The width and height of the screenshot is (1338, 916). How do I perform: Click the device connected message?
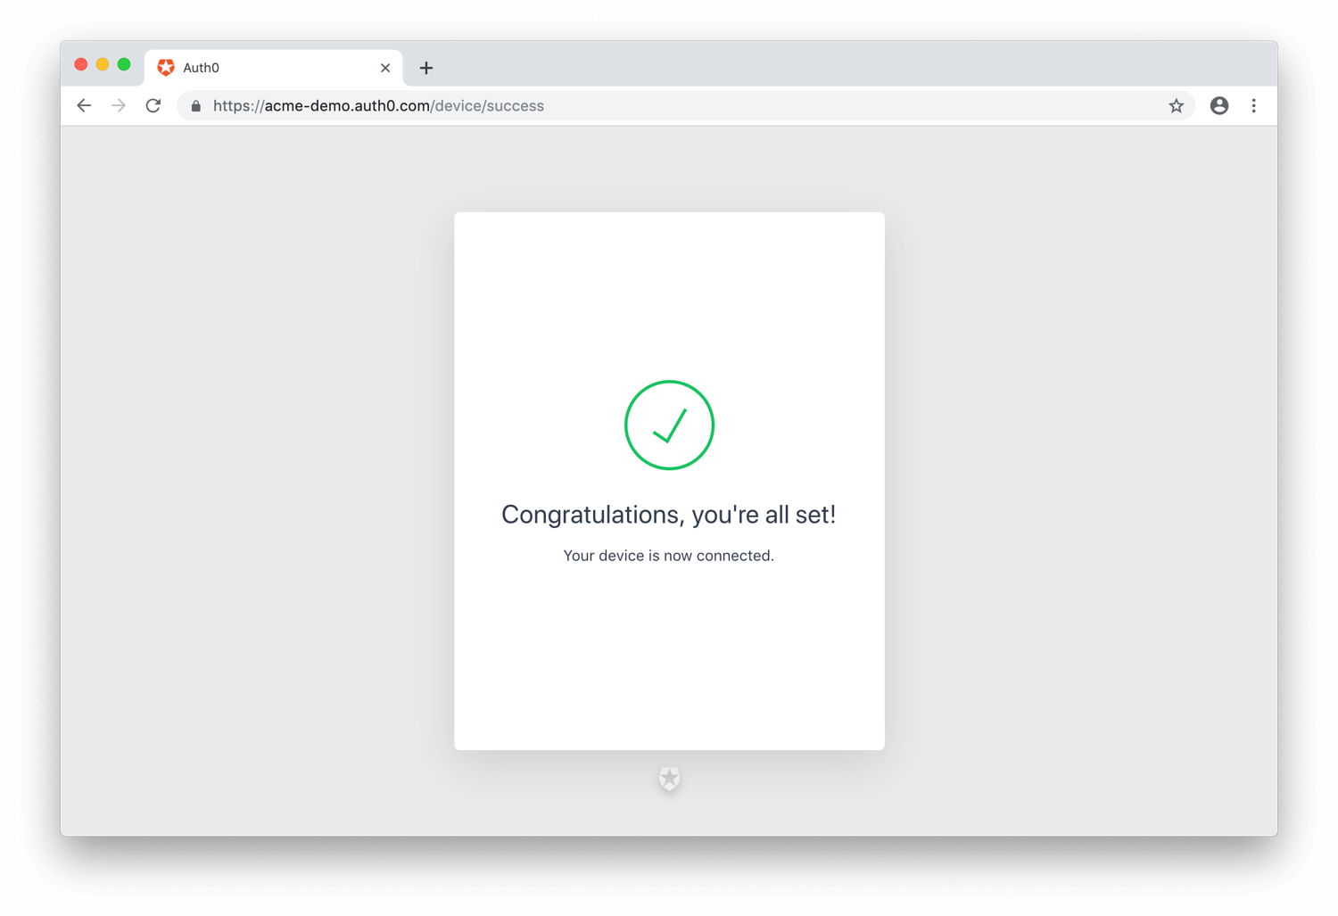669,555
